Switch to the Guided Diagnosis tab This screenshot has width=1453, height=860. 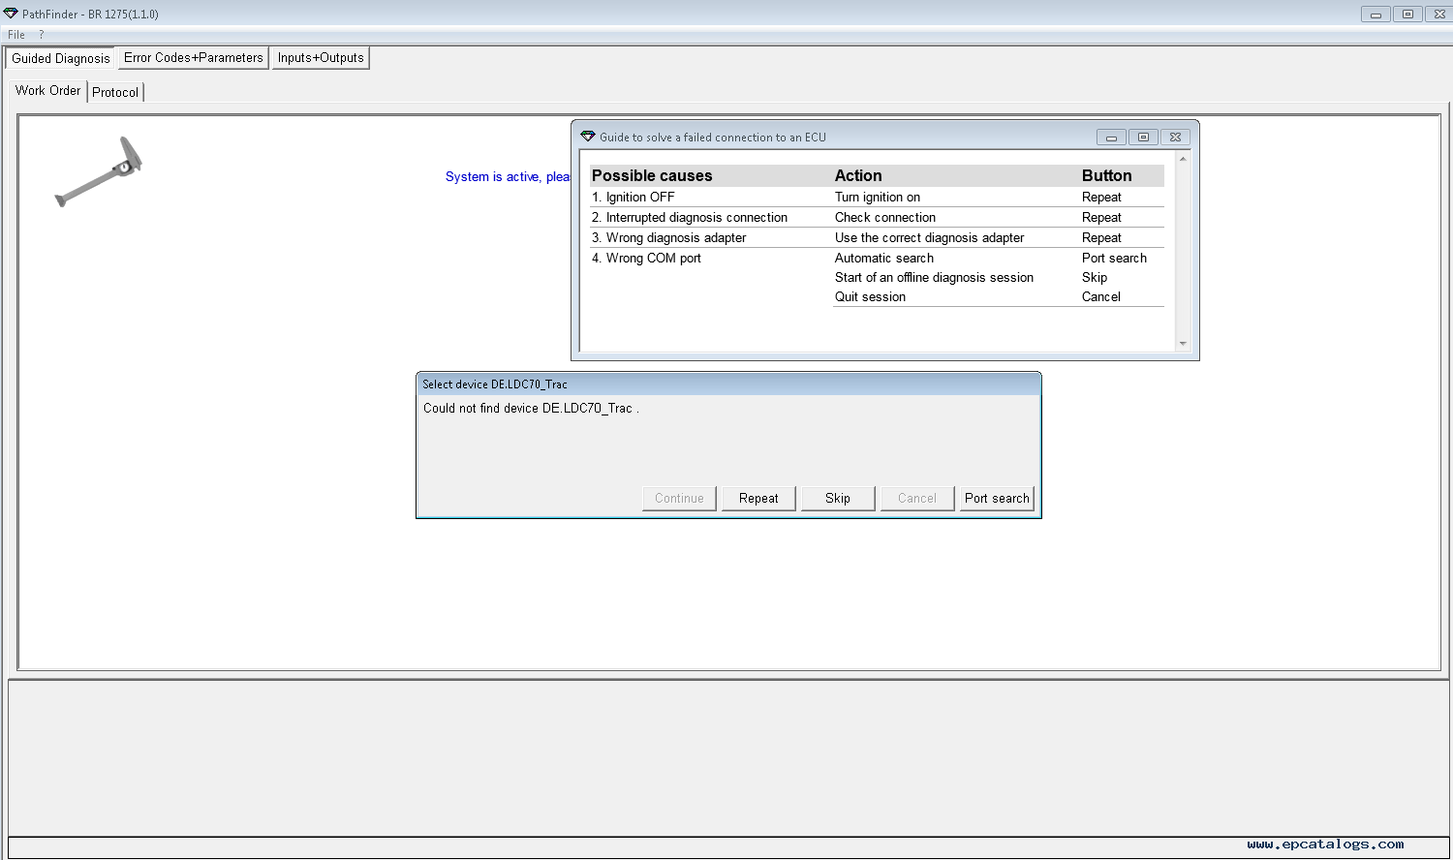[60, 58]
